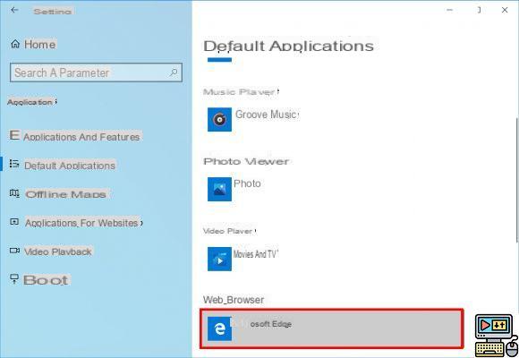Click the Groove Music app icon

[x=219, y=120]
